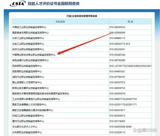160x136 pixels.
Task: Click phone 010-62291175/62291171
Action: 123,105
